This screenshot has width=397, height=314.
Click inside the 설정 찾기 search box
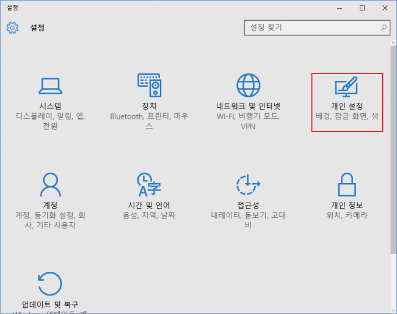pyautogui.click(x=317, y=28)
